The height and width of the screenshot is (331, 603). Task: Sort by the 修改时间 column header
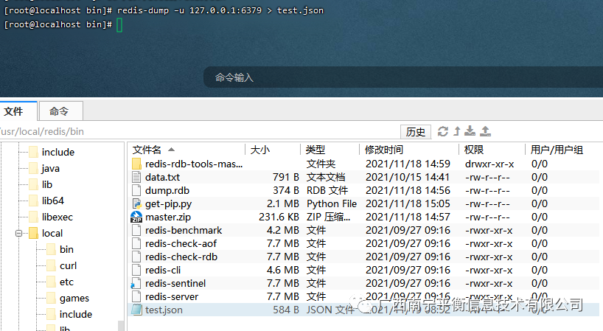pos(383,150)
